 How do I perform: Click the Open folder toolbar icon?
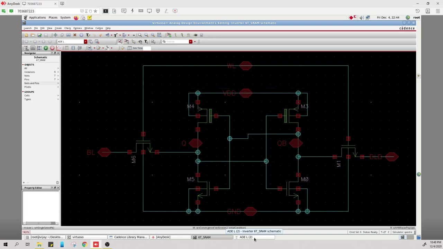pyautogui.click(x=33, y=35)
